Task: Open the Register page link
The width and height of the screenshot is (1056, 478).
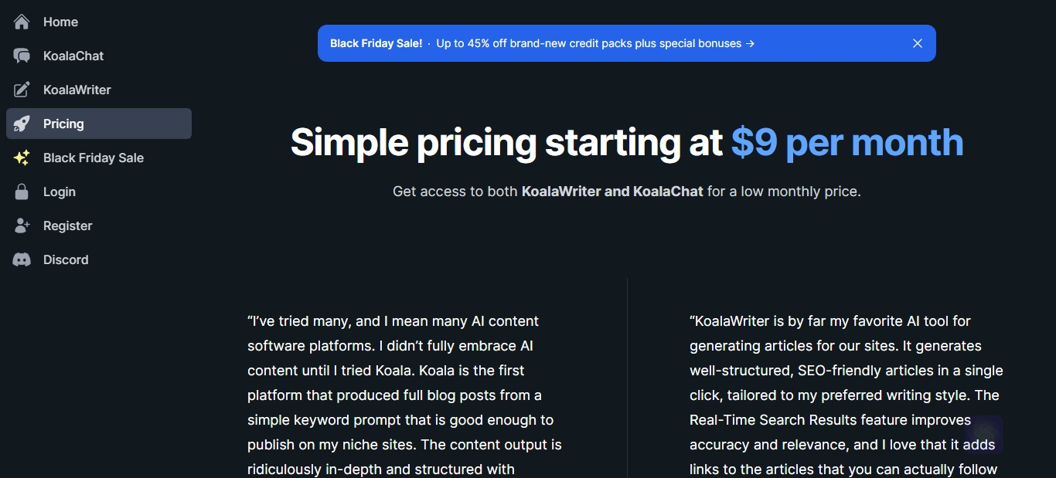Action: [68, 225]
